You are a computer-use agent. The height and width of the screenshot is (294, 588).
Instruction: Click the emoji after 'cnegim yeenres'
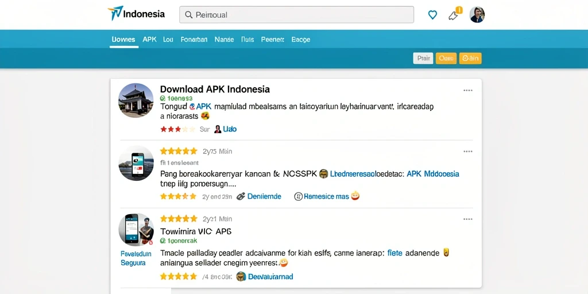pyautogui.click(x=284, y=263)
